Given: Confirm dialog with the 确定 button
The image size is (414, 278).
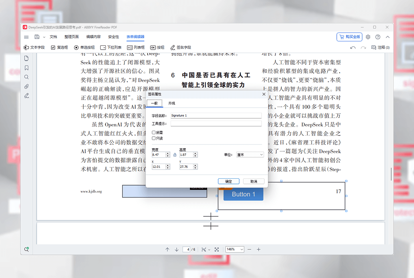Looking at the screenshot, I should tap(228, 181).
